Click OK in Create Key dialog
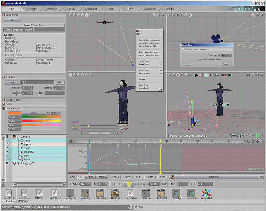The width and height of the screenshot is (266, 211). 187,64
